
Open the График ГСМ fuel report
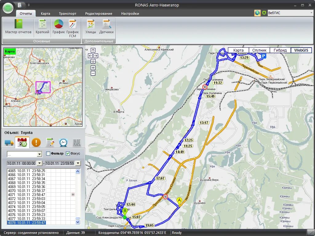73,29
